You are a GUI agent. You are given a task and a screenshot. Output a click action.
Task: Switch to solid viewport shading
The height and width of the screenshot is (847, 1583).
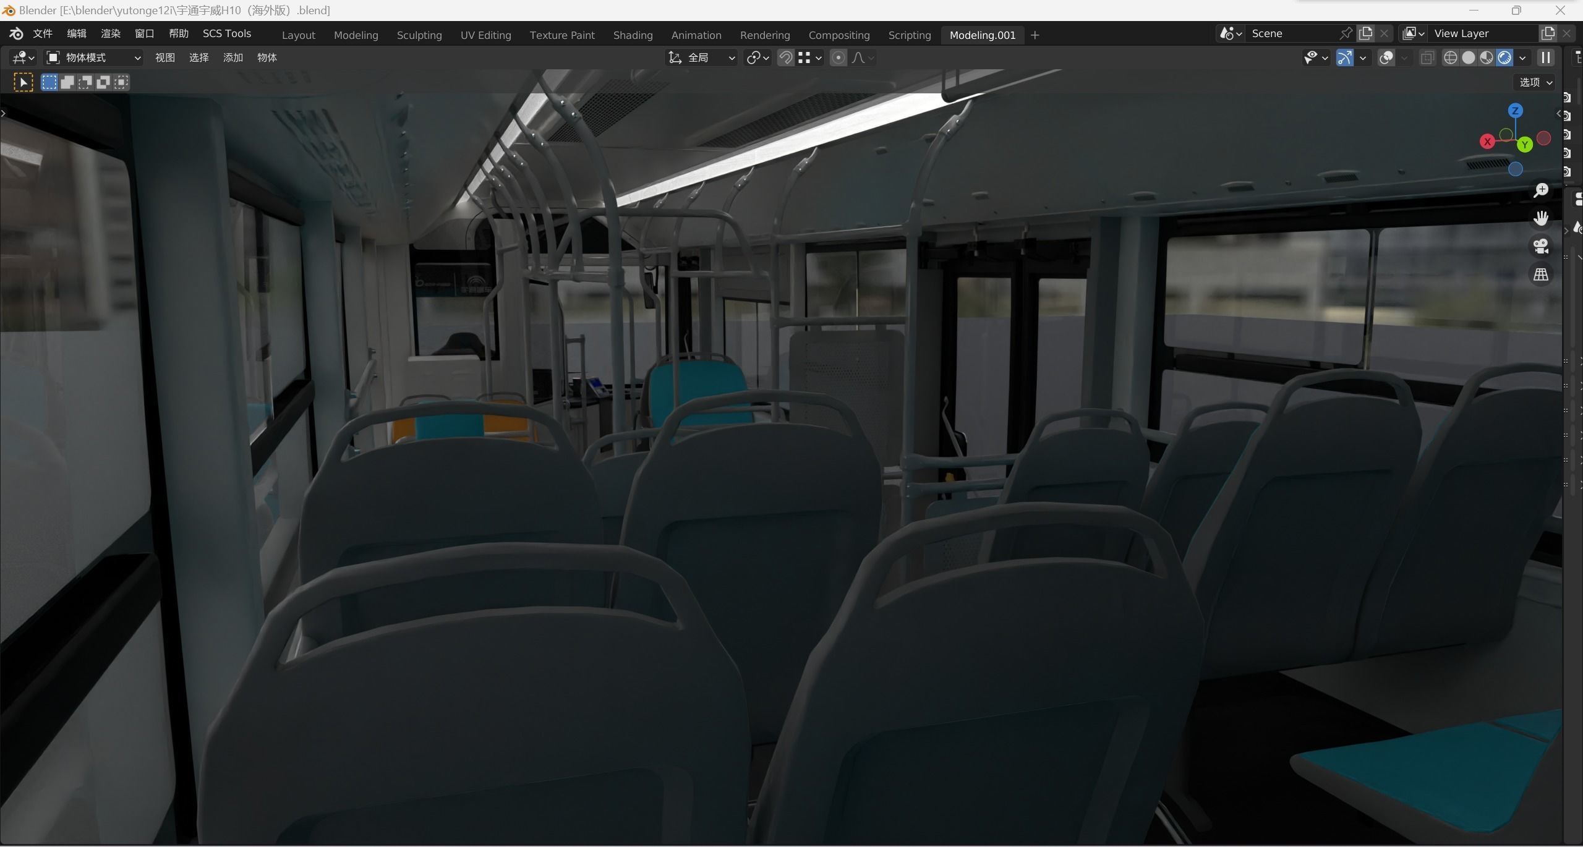tap(1469, 57)
